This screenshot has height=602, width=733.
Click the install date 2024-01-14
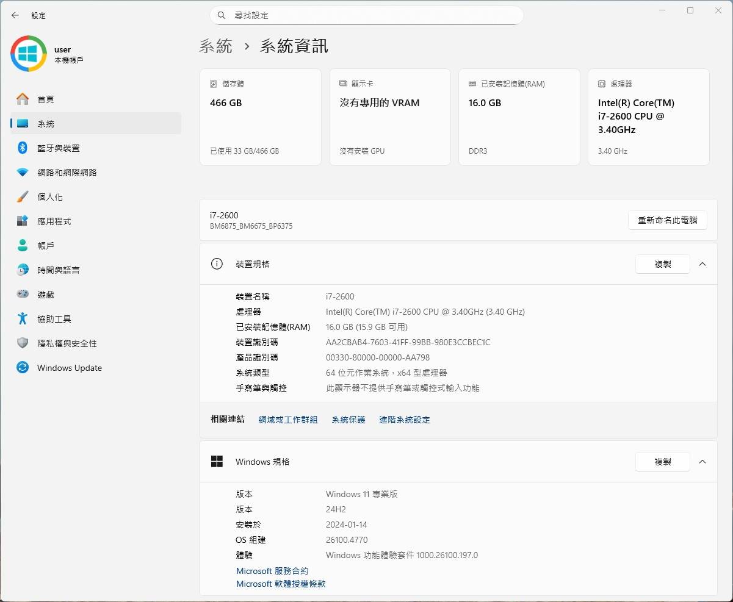point(347,525)
